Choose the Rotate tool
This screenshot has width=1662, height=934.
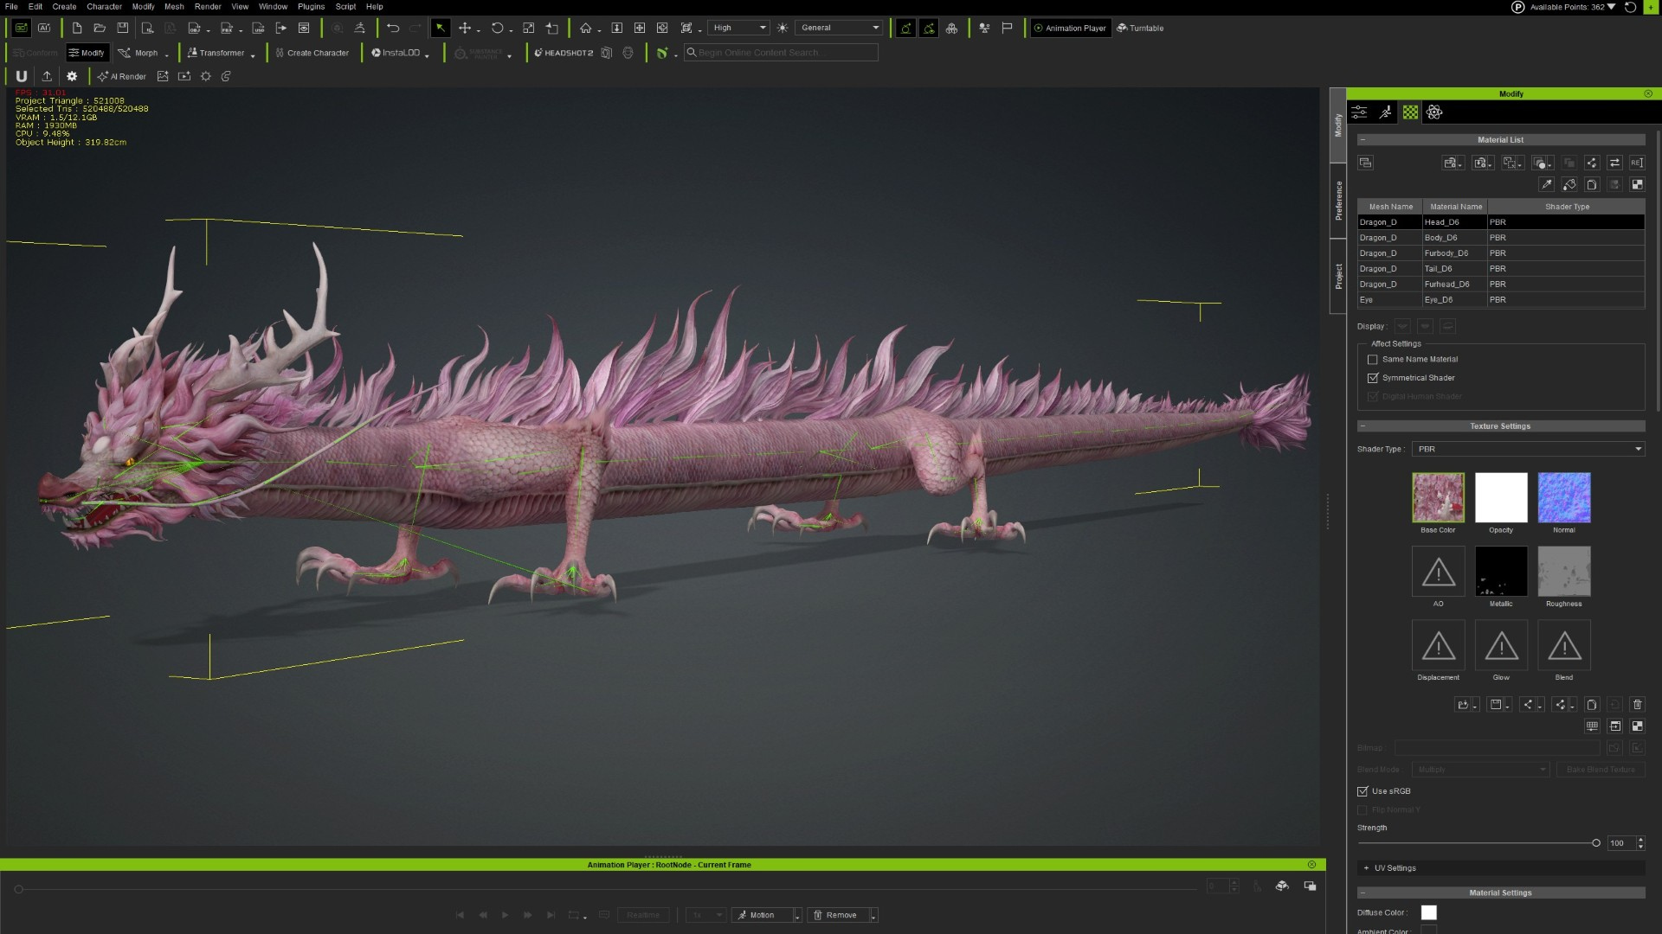(497, 28)
